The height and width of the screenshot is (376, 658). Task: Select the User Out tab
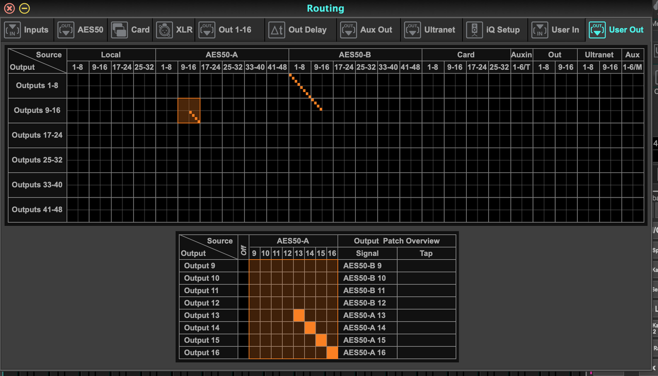pyautogui.click(x=617, y=30)
